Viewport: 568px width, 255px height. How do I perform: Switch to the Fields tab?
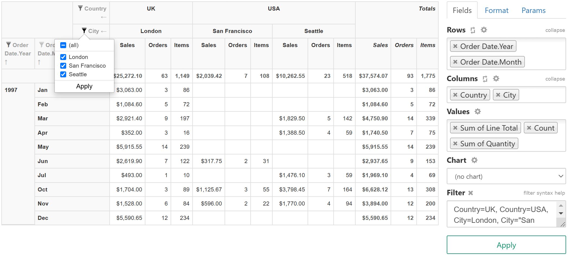pyautogui.click(x=462, y=10)
